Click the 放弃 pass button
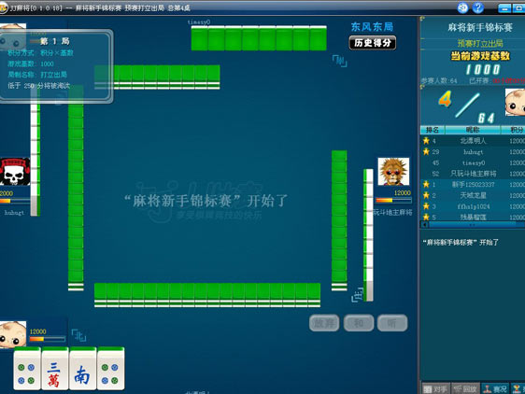 click(324, 323)
